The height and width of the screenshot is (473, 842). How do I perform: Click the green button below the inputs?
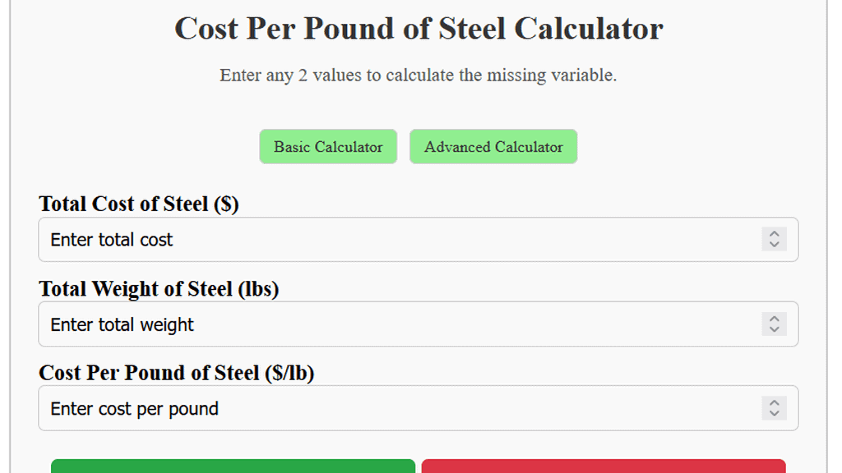233,468
